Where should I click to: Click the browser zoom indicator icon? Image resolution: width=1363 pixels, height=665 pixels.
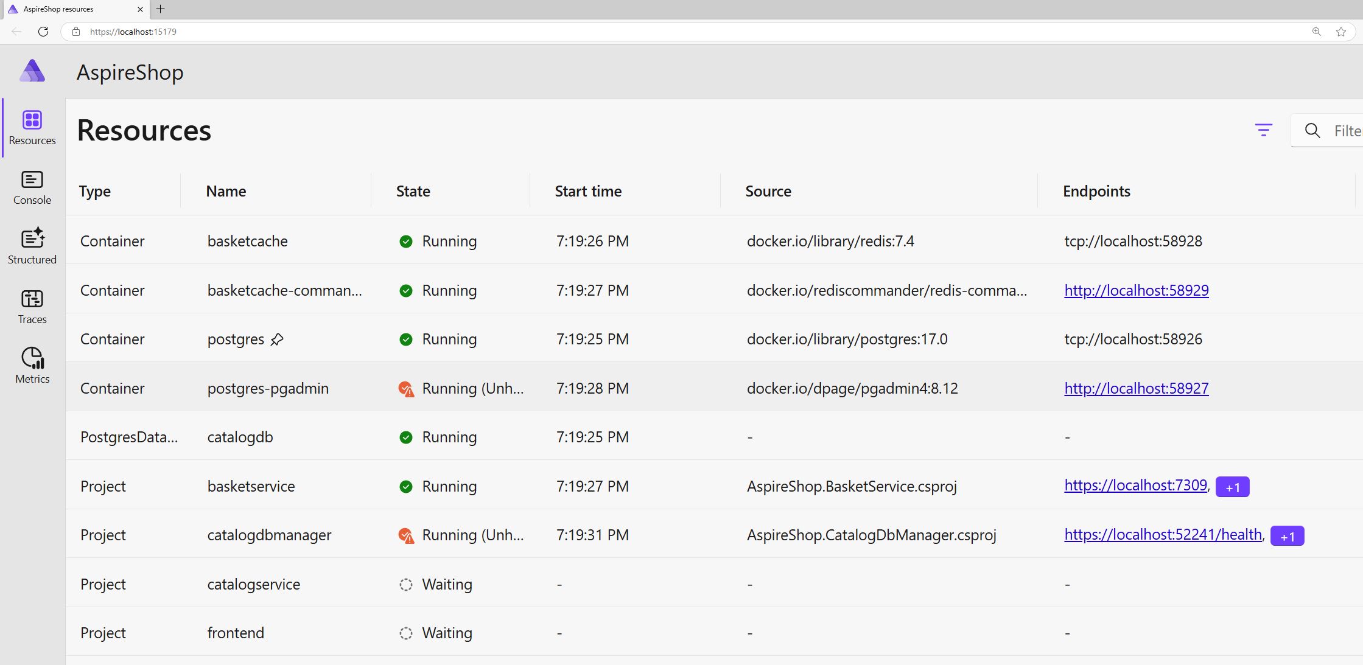click(x=1317, y=32)
